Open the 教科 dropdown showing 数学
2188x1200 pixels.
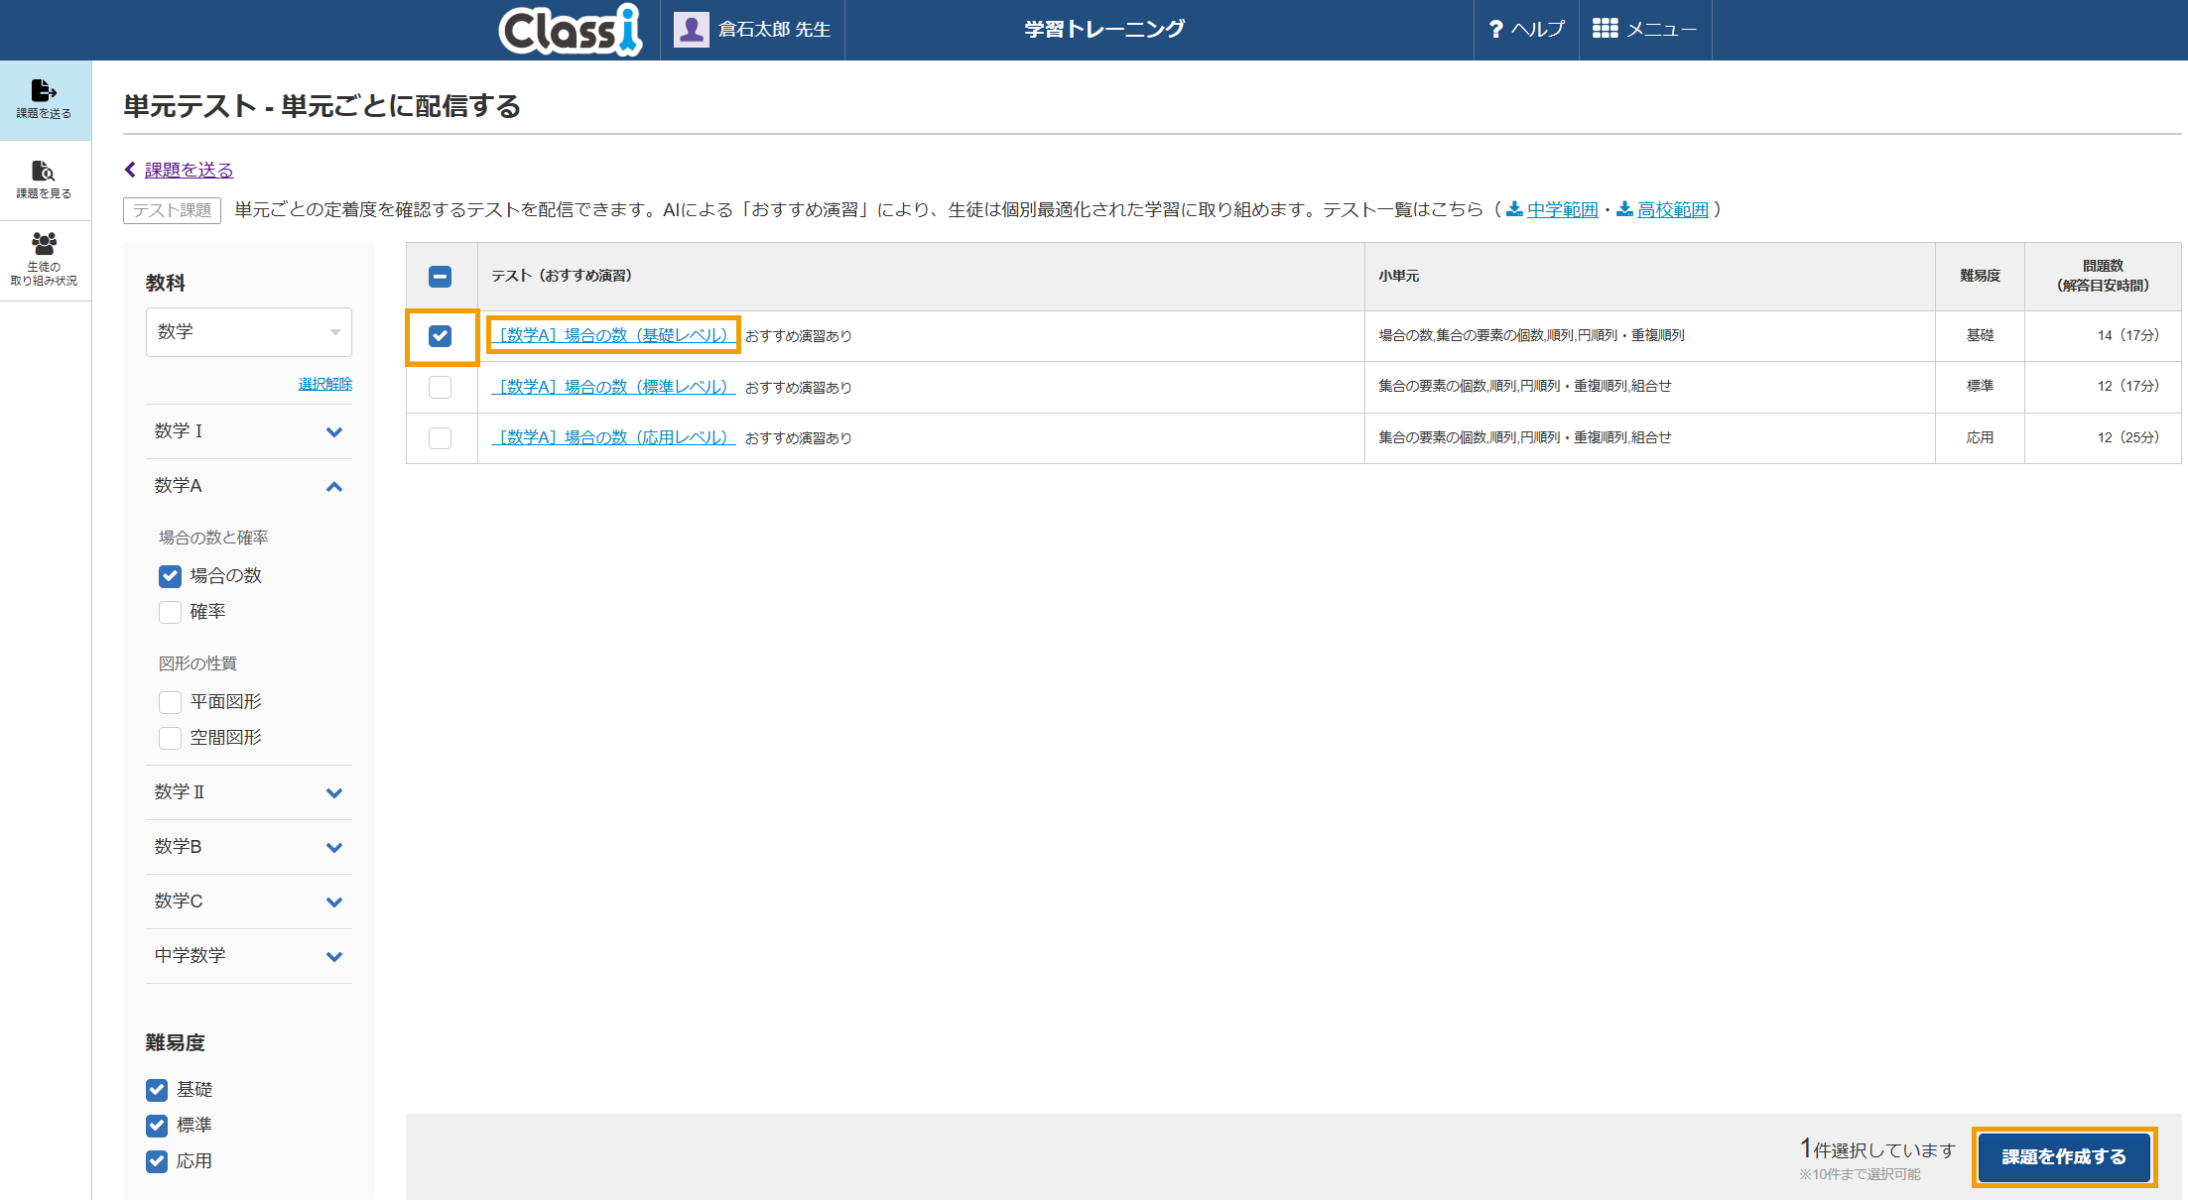(249, 332)
